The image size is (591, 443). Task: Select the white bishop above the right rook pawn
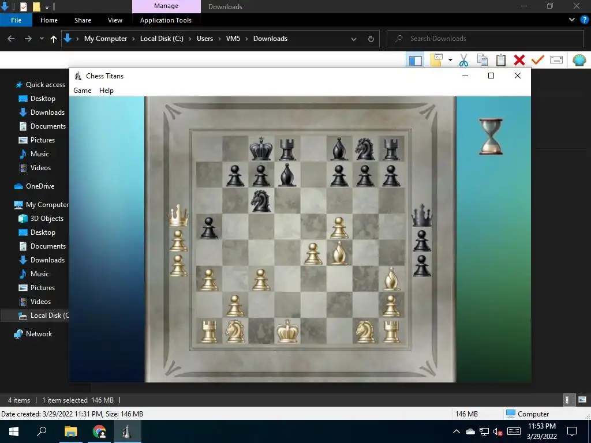click(x=391, y=279)
